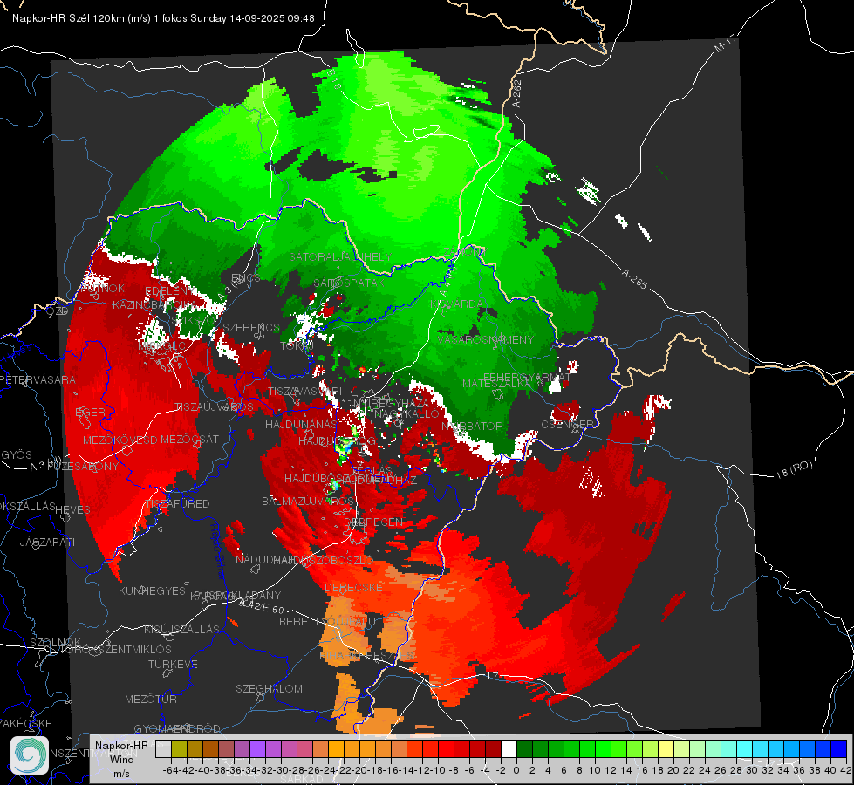Click the CSENGER town label
This screenshot has height=785, width=854.
click(568, 424)
